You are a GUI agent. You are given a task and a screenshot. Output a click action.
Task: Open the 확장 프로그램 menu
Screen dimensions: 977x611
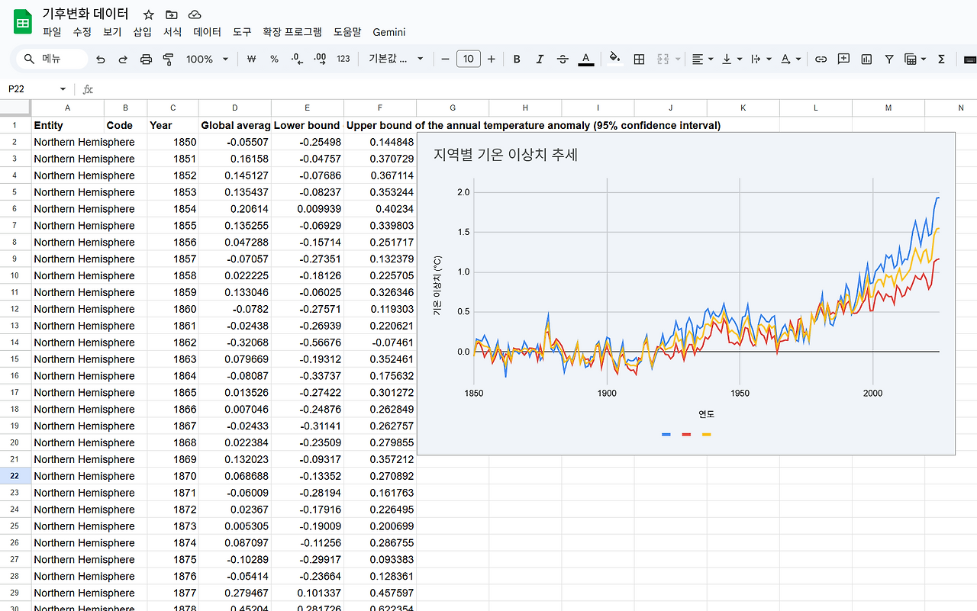pyautogui.click(x=292, y=32)
